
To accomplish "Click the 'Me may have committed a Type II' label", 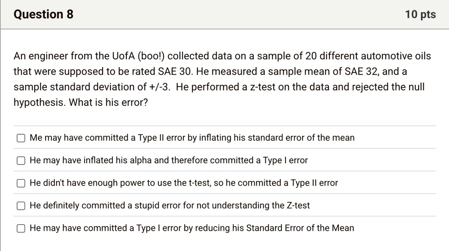I will click(x=192, y=138).
